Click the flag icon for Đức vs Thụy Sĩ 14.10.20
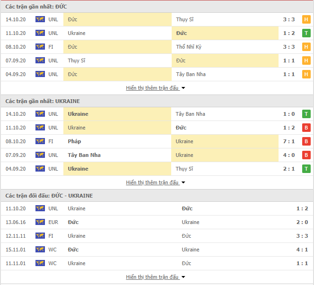Image resolution: width=314 pixels, height=285 pixels. pos(40,19)
